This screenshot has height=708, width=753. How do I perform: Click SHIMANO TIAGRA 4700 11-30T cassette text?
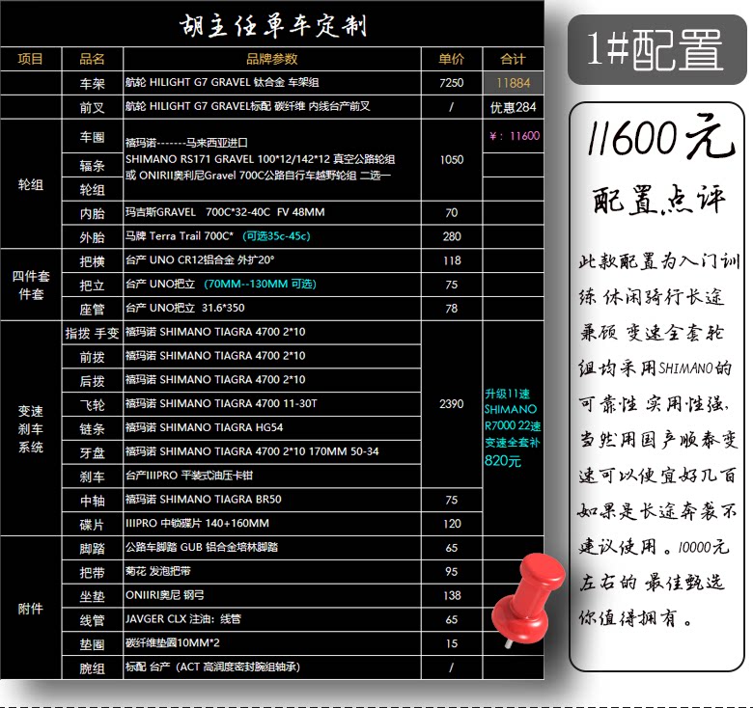point(238,403)
